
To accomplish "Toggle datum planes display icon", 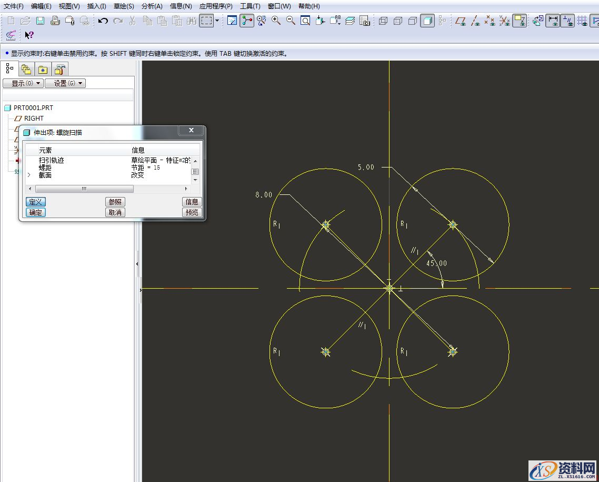I will click(x=461, y=21).
